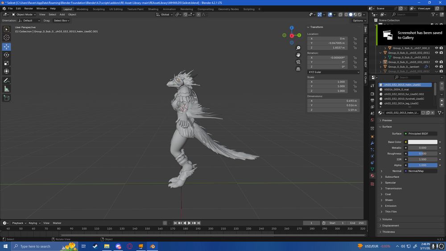Click the zoom magnifier icon in viewport
446x251 pixels.
[298, 48]
